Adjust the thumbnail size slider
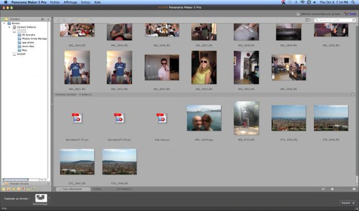This screenshot has height=211, width=359. tap(332, 189)
